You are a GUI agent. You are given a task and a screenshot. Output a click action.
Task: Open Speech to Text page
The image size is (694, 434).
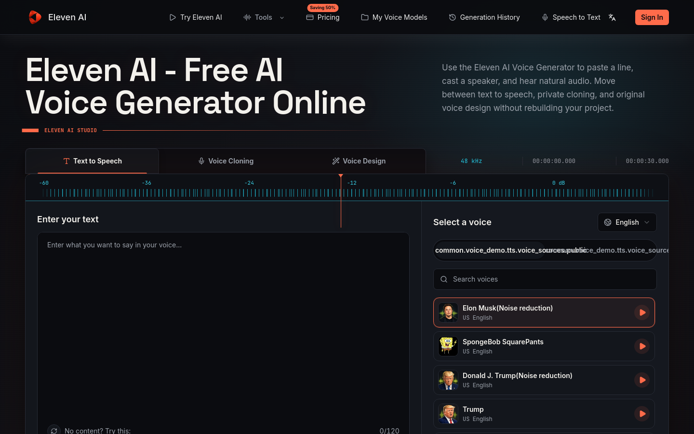coord(571,17)
